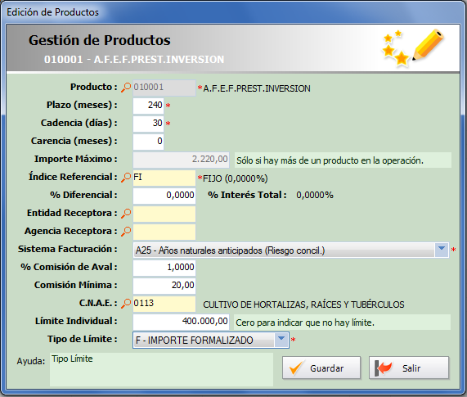The width and height of the screenshot is (467, 397).
Task: Click the empty Entidad Receptora field
Action: 164,214
